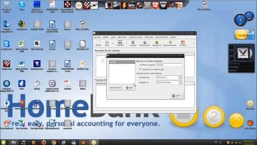
Task: Open the Editar menu
Action: point(106,37)
